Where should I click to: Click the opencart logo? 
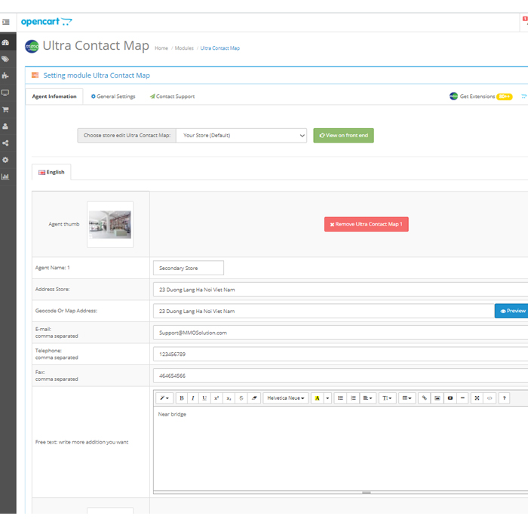point(47,22)
